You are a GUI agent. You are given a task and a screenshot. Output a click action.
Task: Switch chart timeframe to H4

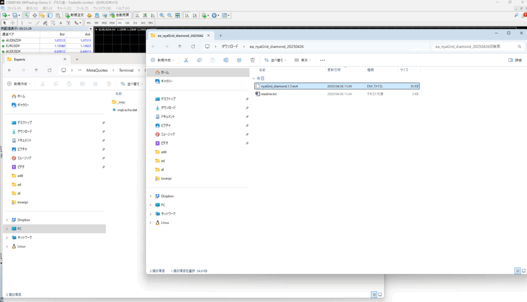[x=128, y=23]
